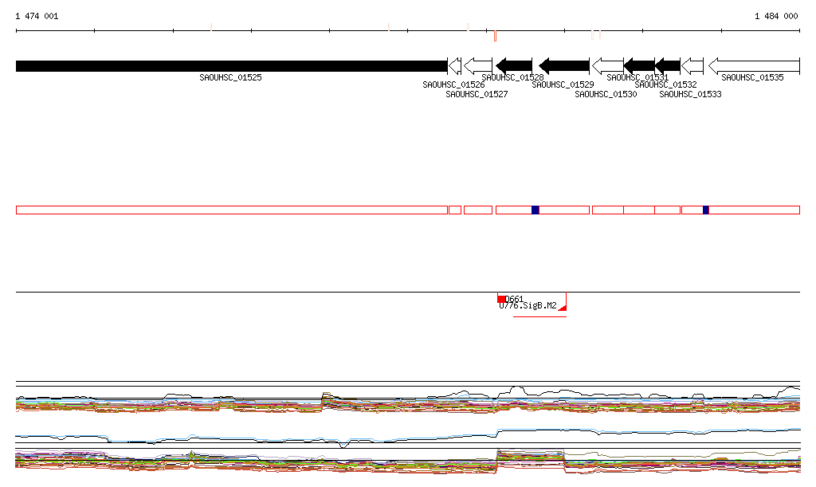Select the small white SAOUHSC_01526 gene arrow
Image resolution: width=816 pixels, height=487 pixels.
tap(454, 65)
